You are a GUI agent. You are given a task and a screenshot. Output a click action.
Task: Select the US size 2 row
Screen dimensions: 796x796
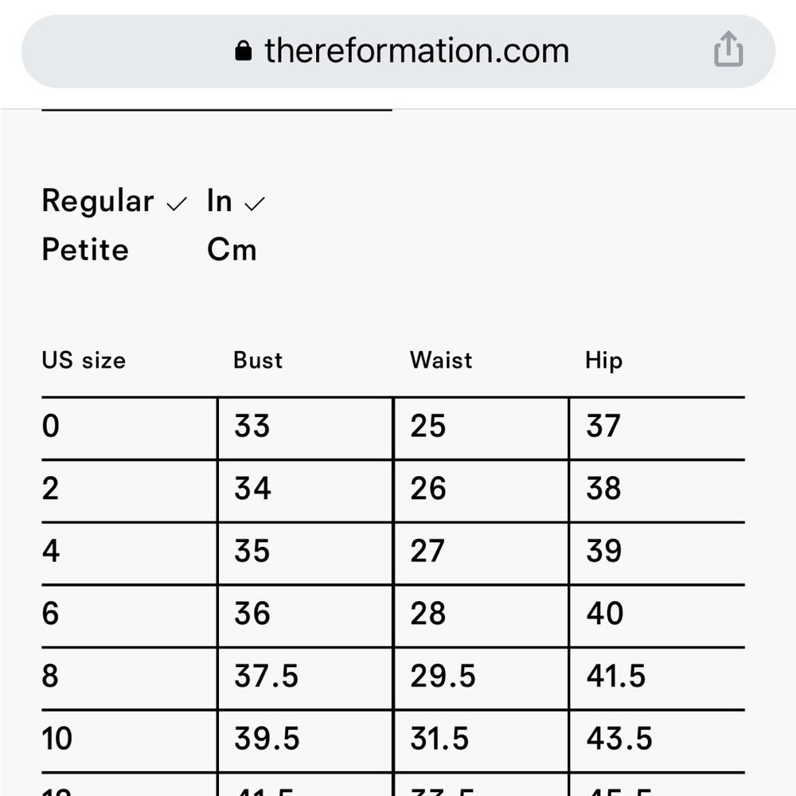click(x=393, y=489)
